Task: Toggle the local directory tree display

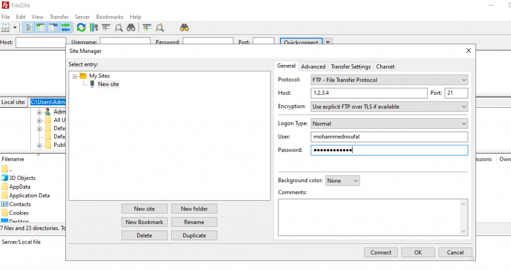Action: [41, 28]
